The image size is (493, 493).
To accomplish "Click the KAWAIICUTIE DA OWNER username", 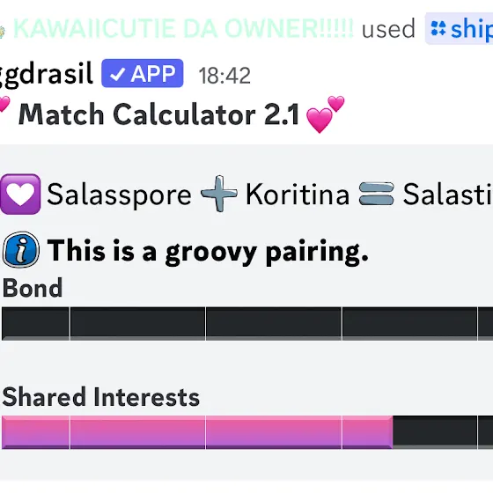I will (184, 28).
